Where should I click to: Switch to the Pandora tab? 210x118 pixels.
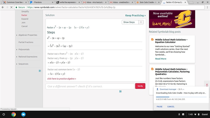41,2
